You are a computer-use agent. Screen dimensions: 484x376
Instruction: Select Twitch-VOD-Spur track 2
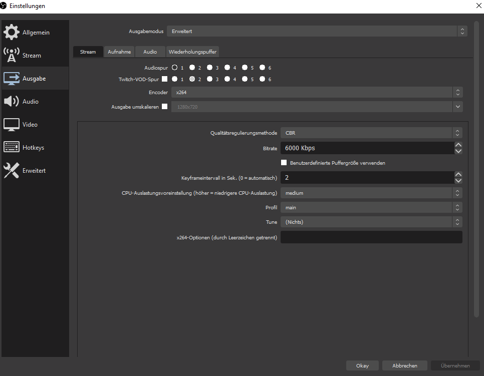[192, 79]
